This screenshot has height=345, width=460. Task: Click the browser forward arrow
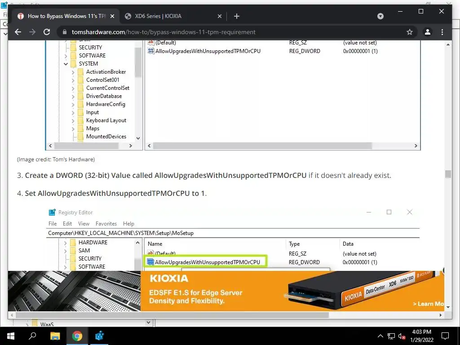click(x=32, y=32)
